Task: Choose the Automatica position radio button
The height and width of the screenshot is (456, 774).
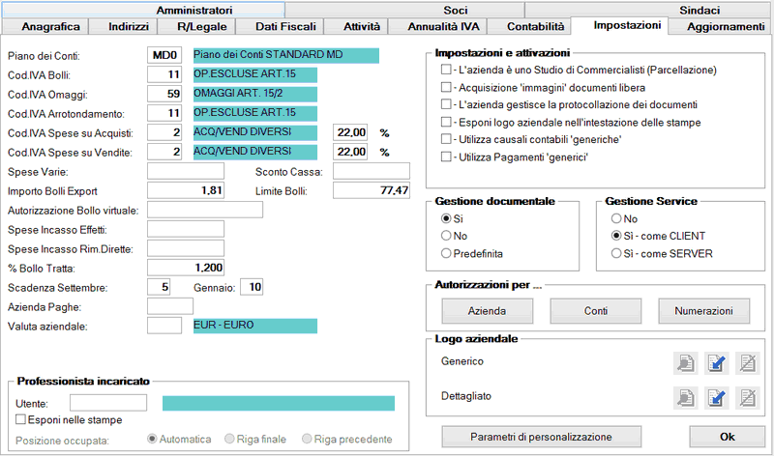Action: 152,439
